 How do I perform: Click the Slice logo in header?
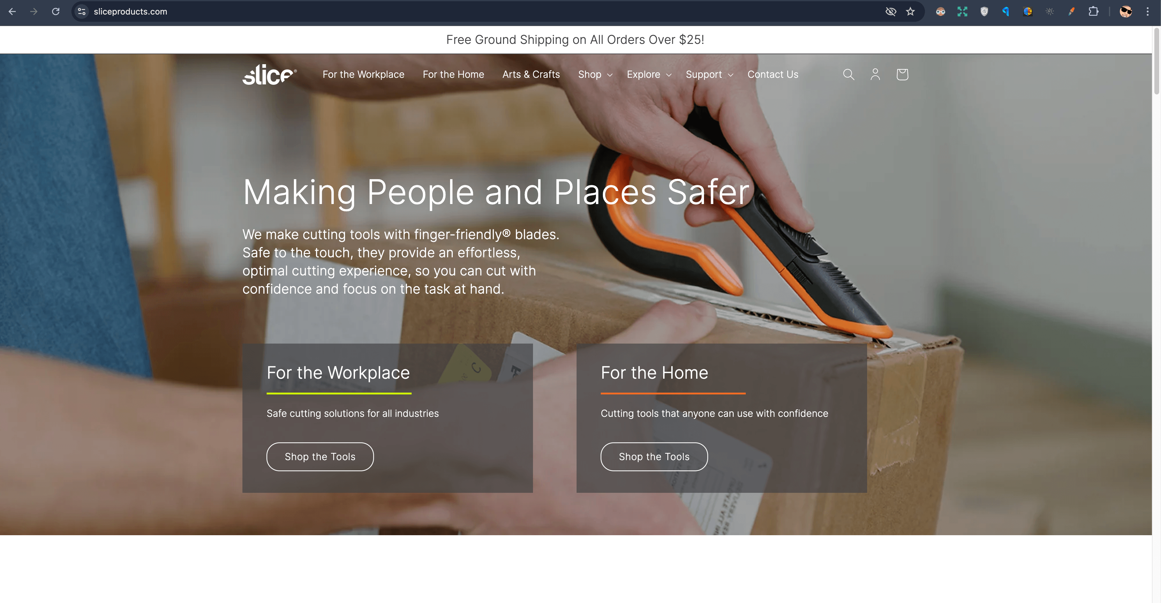coord(269,74)
